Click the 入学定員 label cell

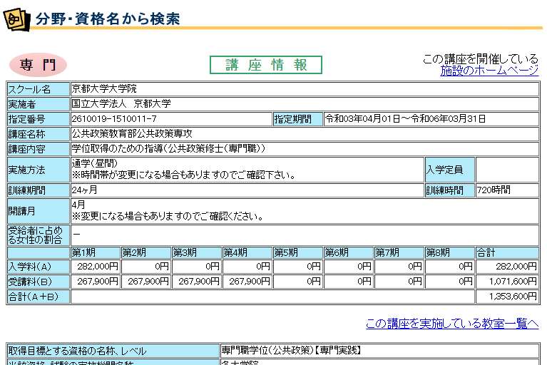coord(450,170)
